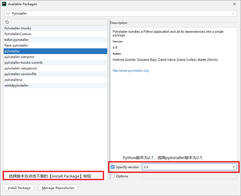Clear the Pyinstaller search text

tap(233, 14)
